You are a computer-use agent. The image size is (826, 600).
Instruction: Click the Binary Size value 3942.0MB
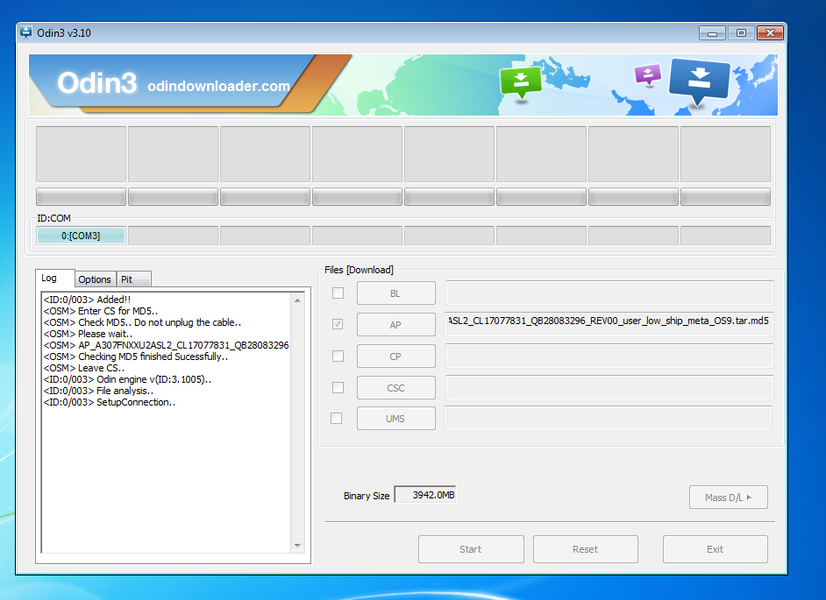coord(425,495)
